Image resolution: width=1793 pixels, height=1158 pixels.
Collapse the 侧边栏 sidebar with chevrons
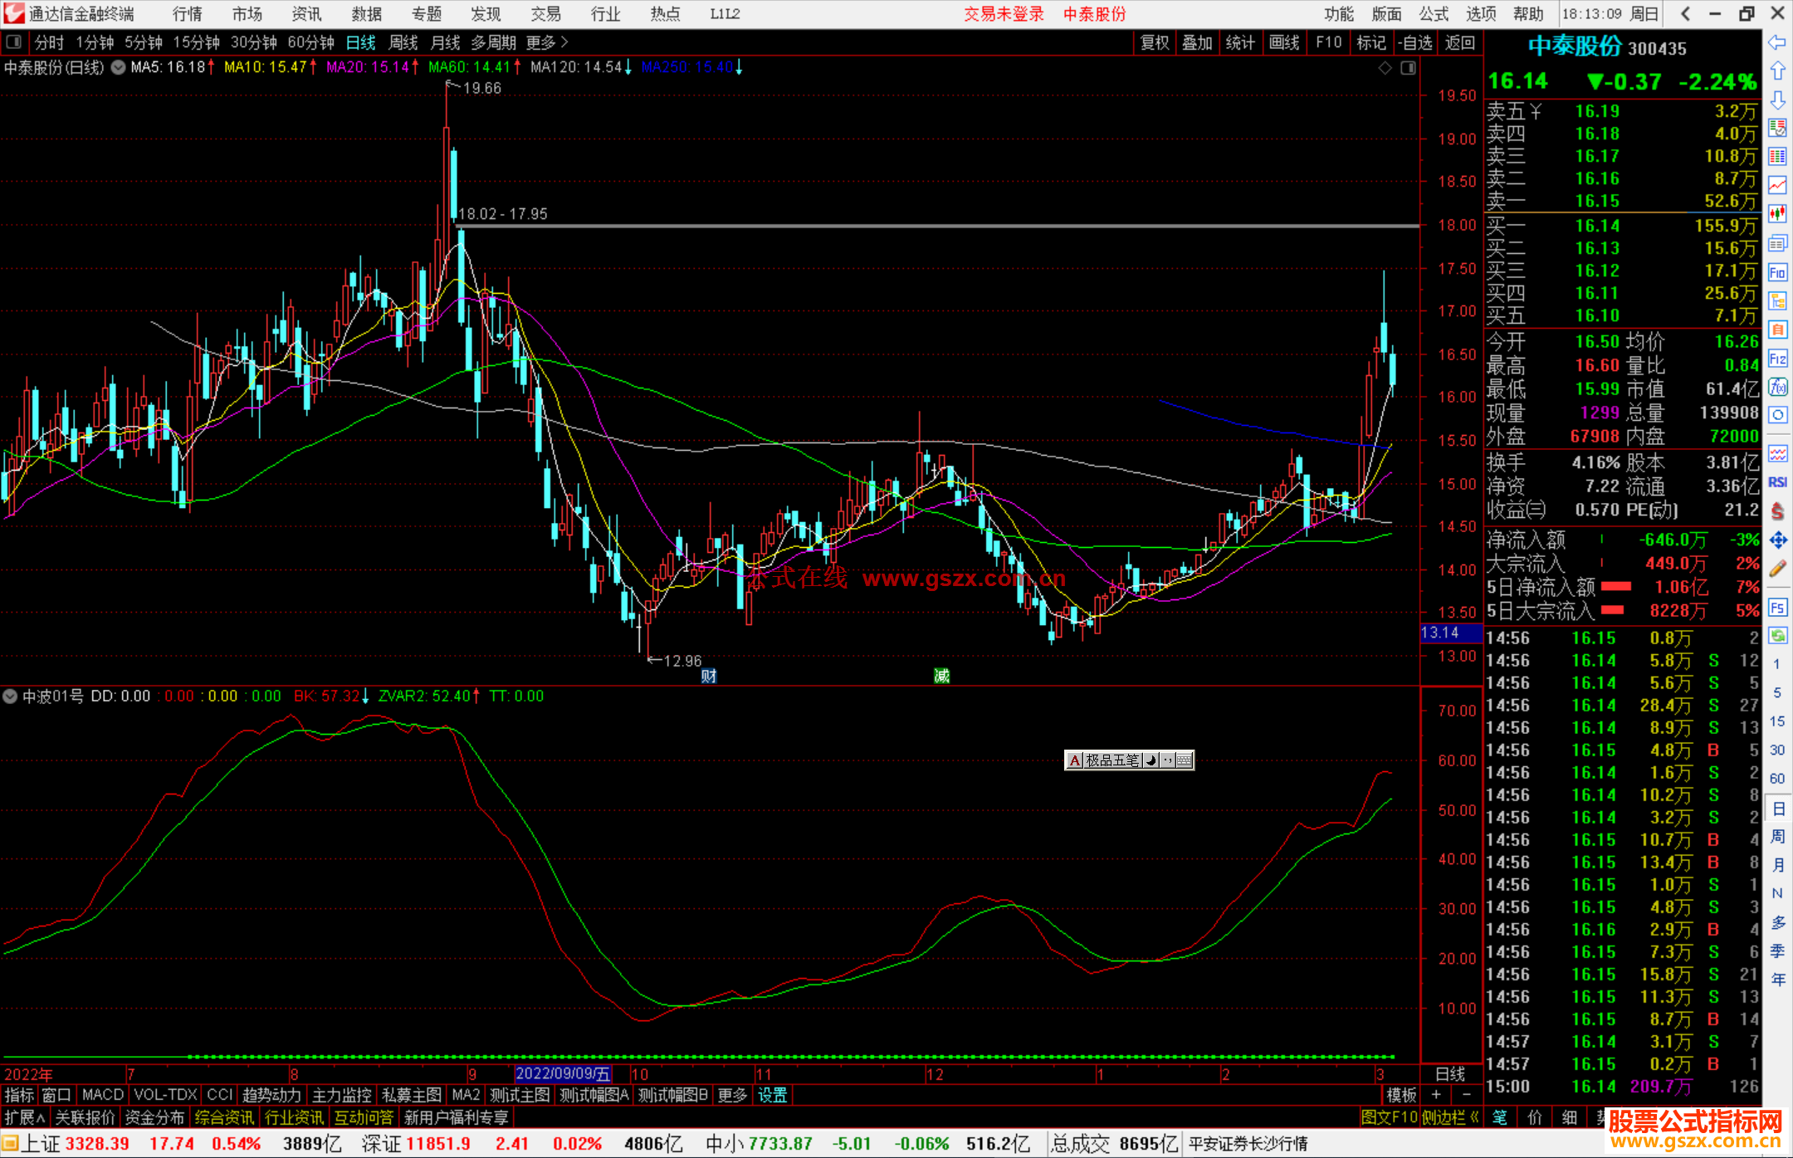tap(1452, 1117)
